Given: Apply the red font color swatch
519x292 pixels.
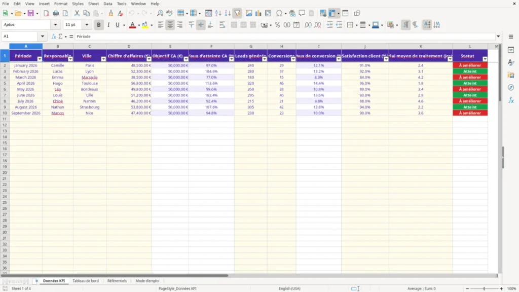Looking at the screenshot, I should point(132,25).
